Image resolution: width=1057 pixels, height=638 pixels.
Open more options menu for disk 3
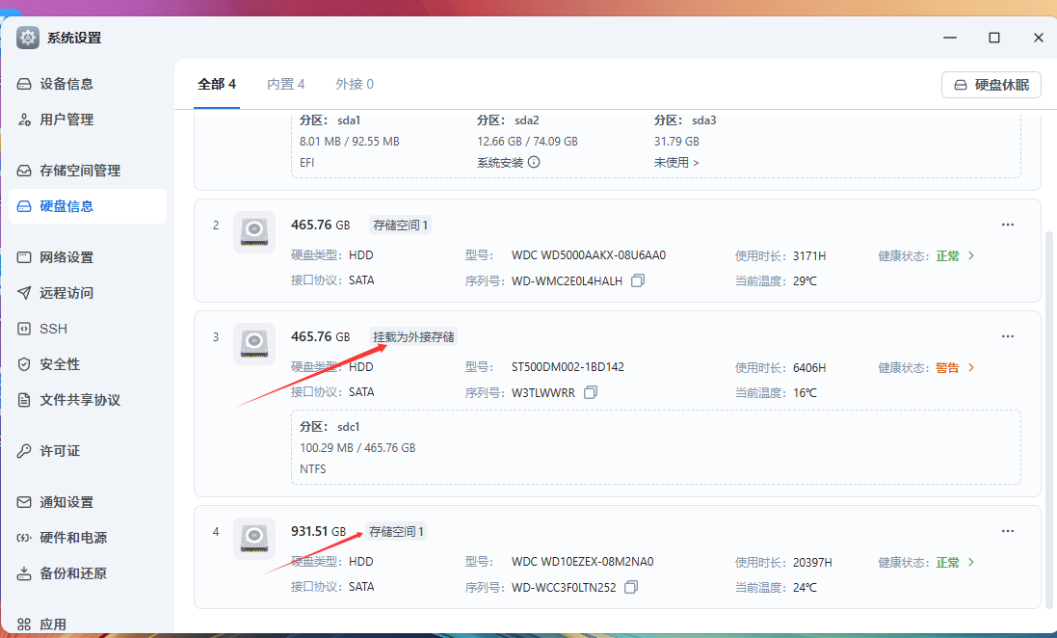tap(1008, 335)
